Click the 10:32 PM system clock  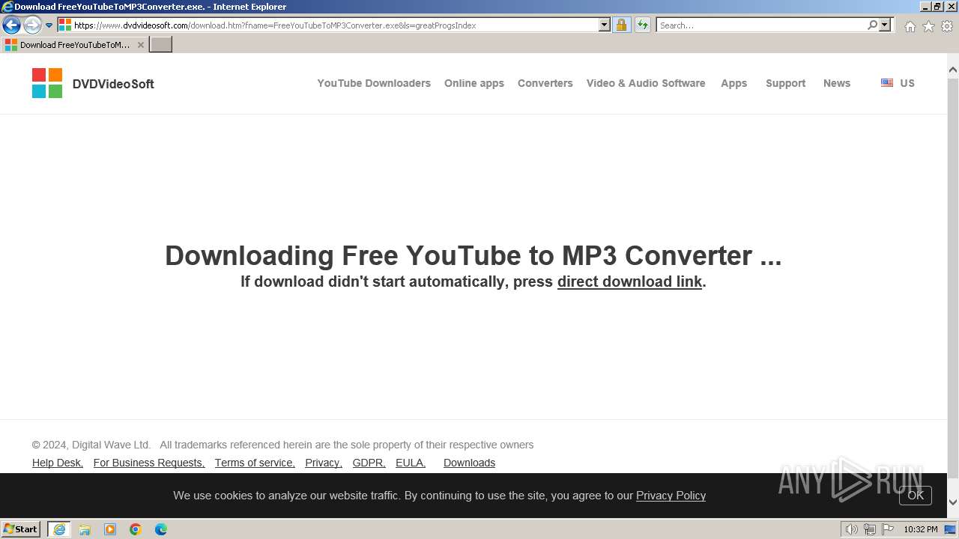pyautogui.click(x=921, y=529)
